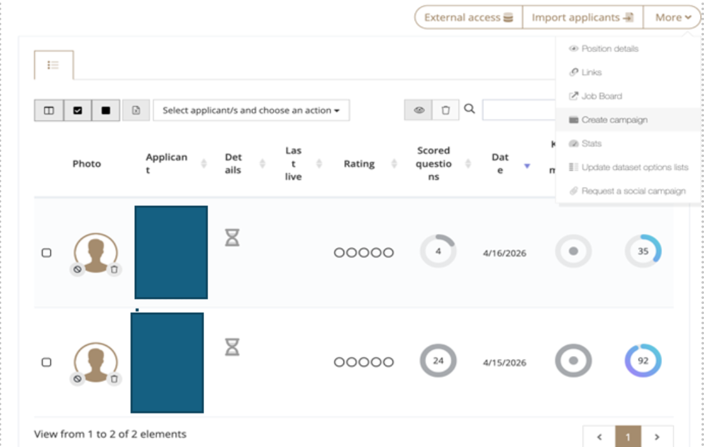Delete second applicant using the photo trash icon

pos(114,379)
